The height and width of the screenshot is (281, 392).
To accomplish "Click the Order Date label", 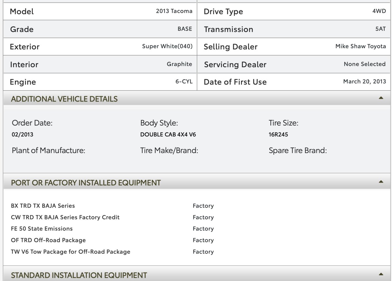I will coord(32,123).
